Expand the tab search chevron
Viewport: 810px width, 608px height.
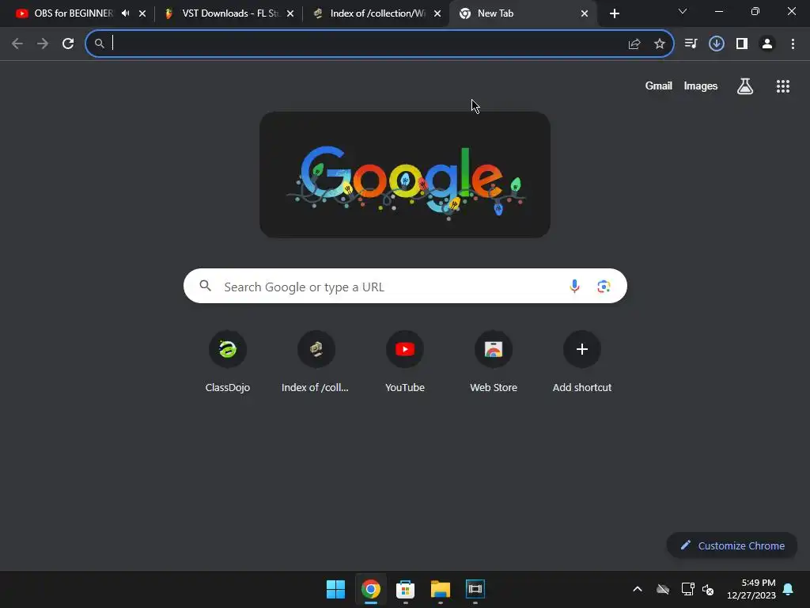pyautogui.click(x=683, y=11)
